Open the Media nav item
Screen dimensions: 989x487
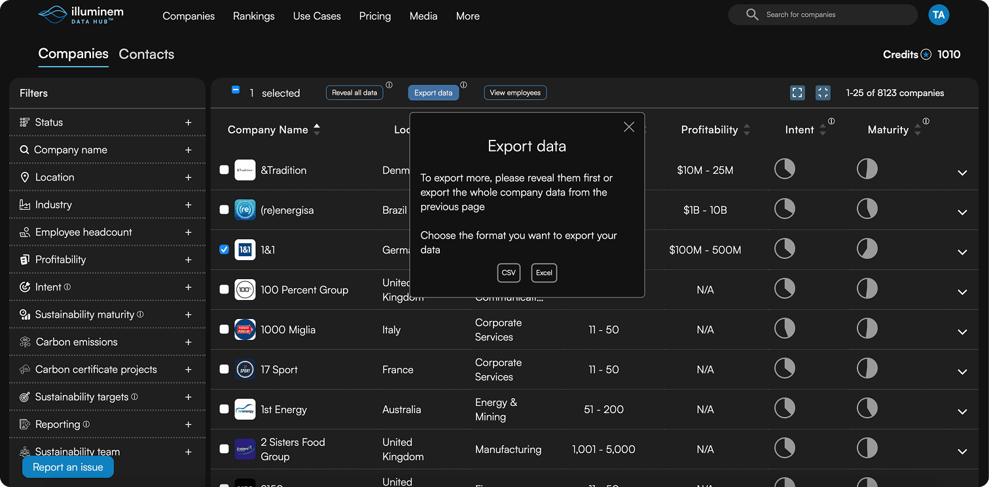click(423, 16)
